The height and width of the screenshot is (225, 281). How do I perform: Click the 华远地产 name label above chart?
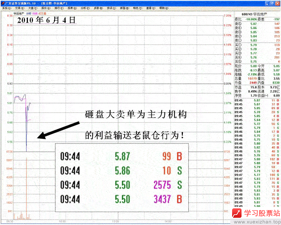point(19,13)
